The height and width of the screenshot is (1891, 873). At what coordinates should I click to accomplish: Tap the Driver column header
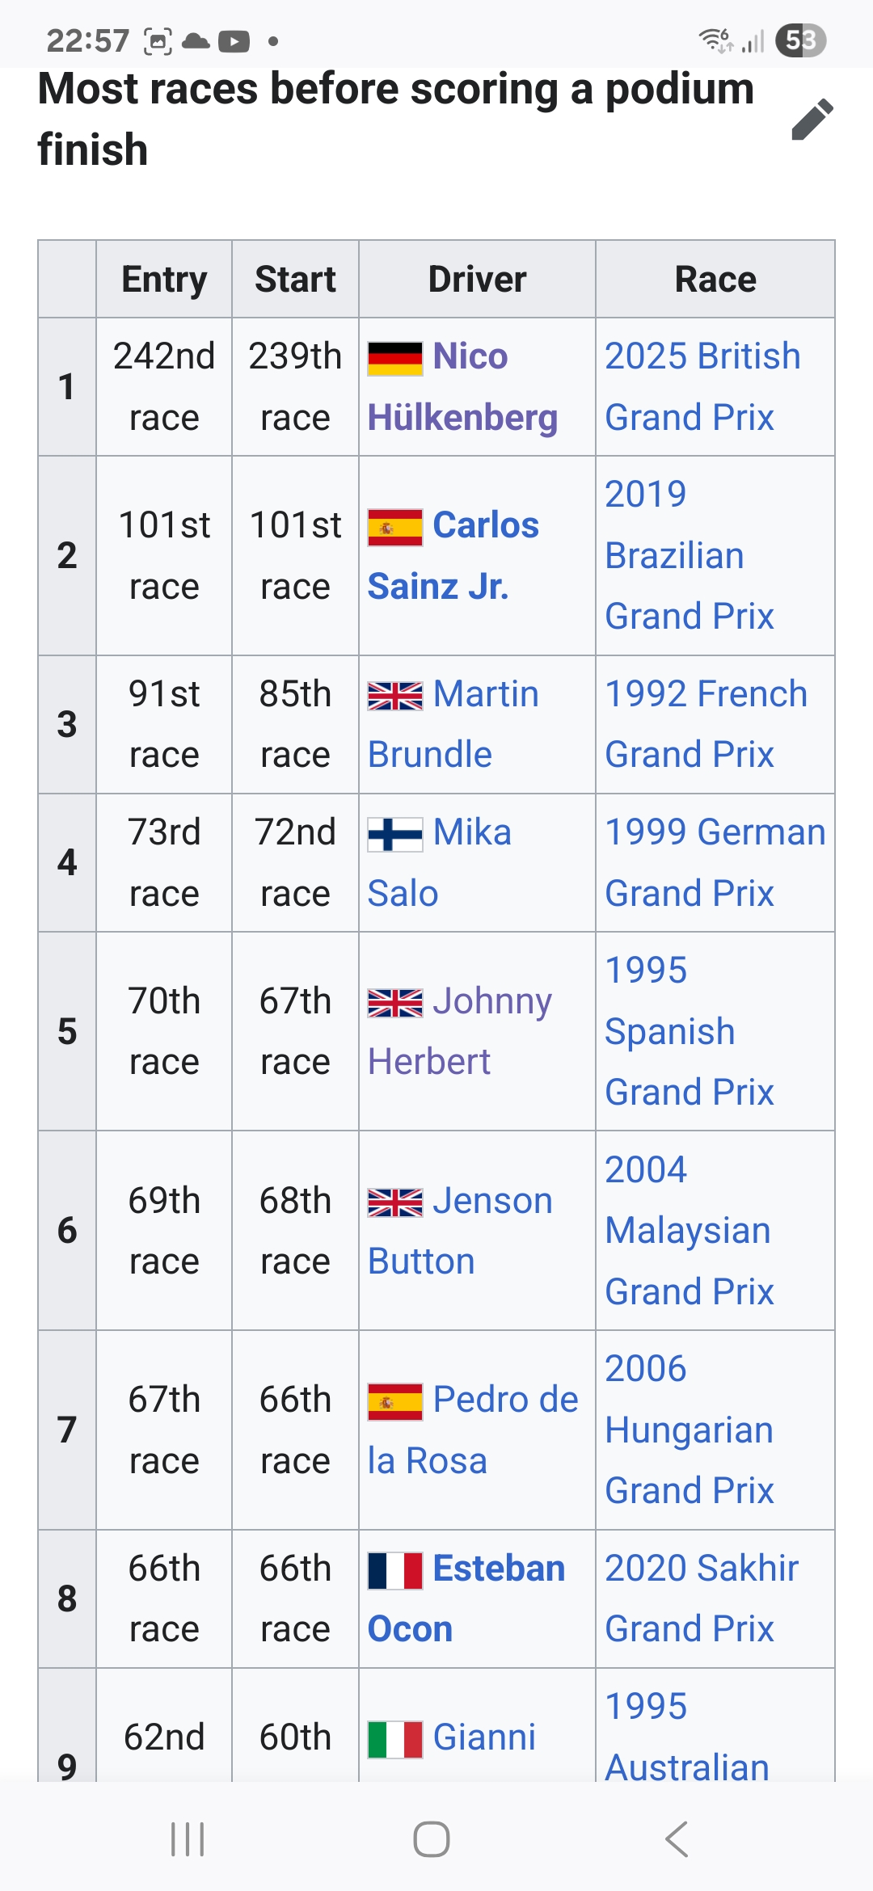[477, 279]
